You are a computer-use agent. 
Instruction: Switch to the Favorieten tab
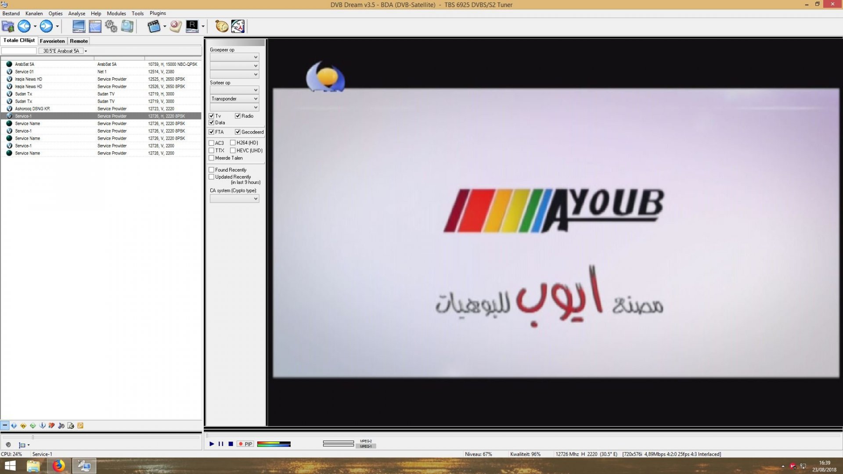[52, 41]
